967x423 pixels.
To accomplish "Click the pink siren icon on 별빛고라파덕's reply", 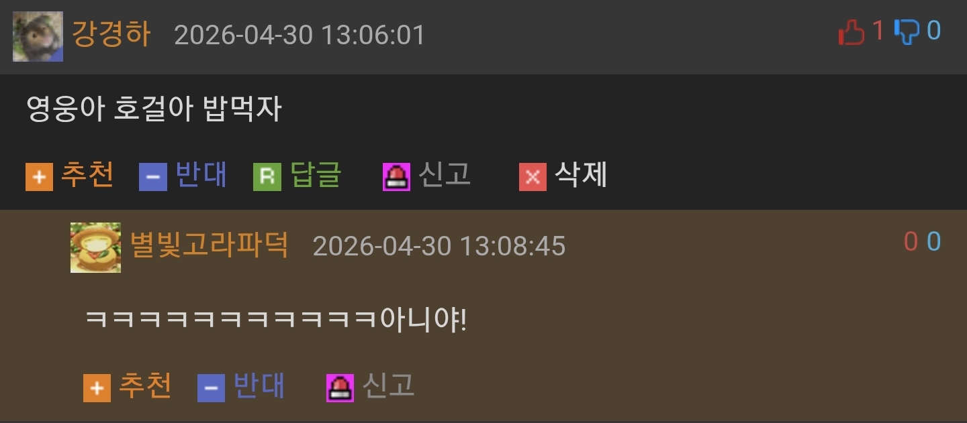I will tap(340, 388).
